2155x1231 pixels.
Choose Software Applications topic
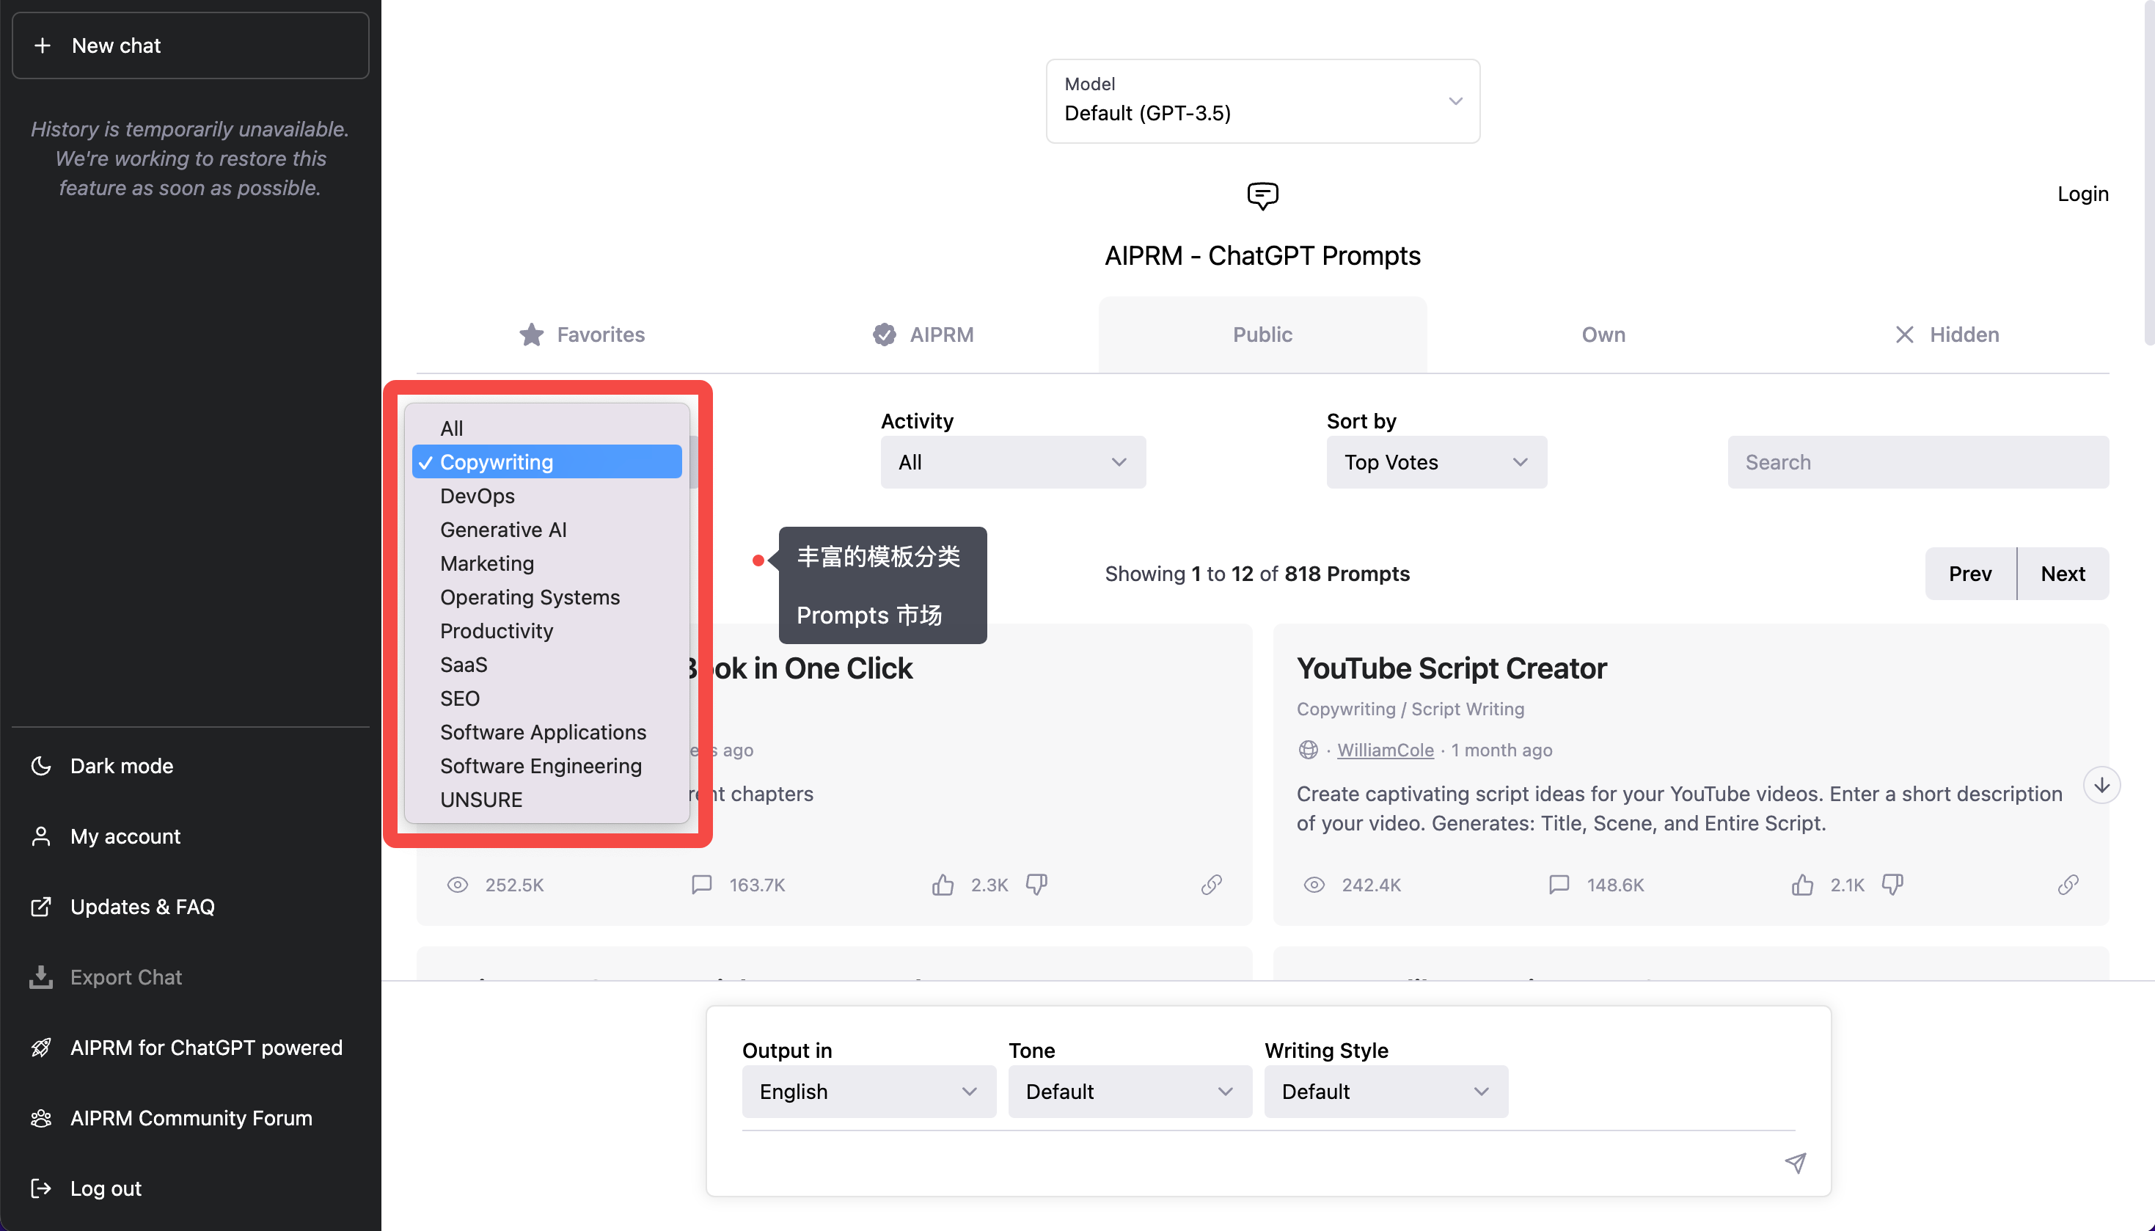546,732
